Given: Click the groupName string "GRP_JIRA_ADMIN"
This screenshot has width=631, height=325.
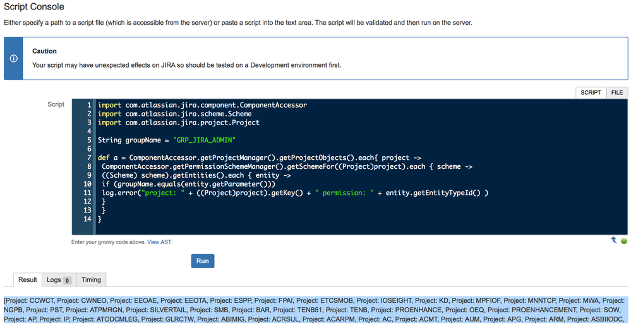Looking at the screenshot, I should click(205, 140).
